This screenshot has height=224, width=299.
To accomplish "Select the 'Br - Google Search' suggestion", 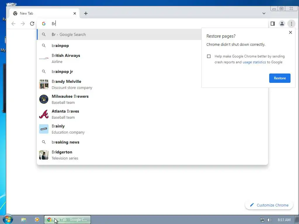I will pos(119,34).
